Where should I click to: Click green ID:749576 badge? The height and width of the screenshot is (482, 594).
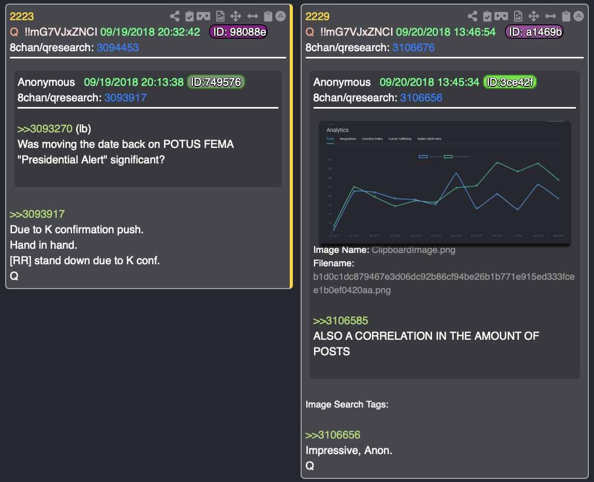[216, 82]
